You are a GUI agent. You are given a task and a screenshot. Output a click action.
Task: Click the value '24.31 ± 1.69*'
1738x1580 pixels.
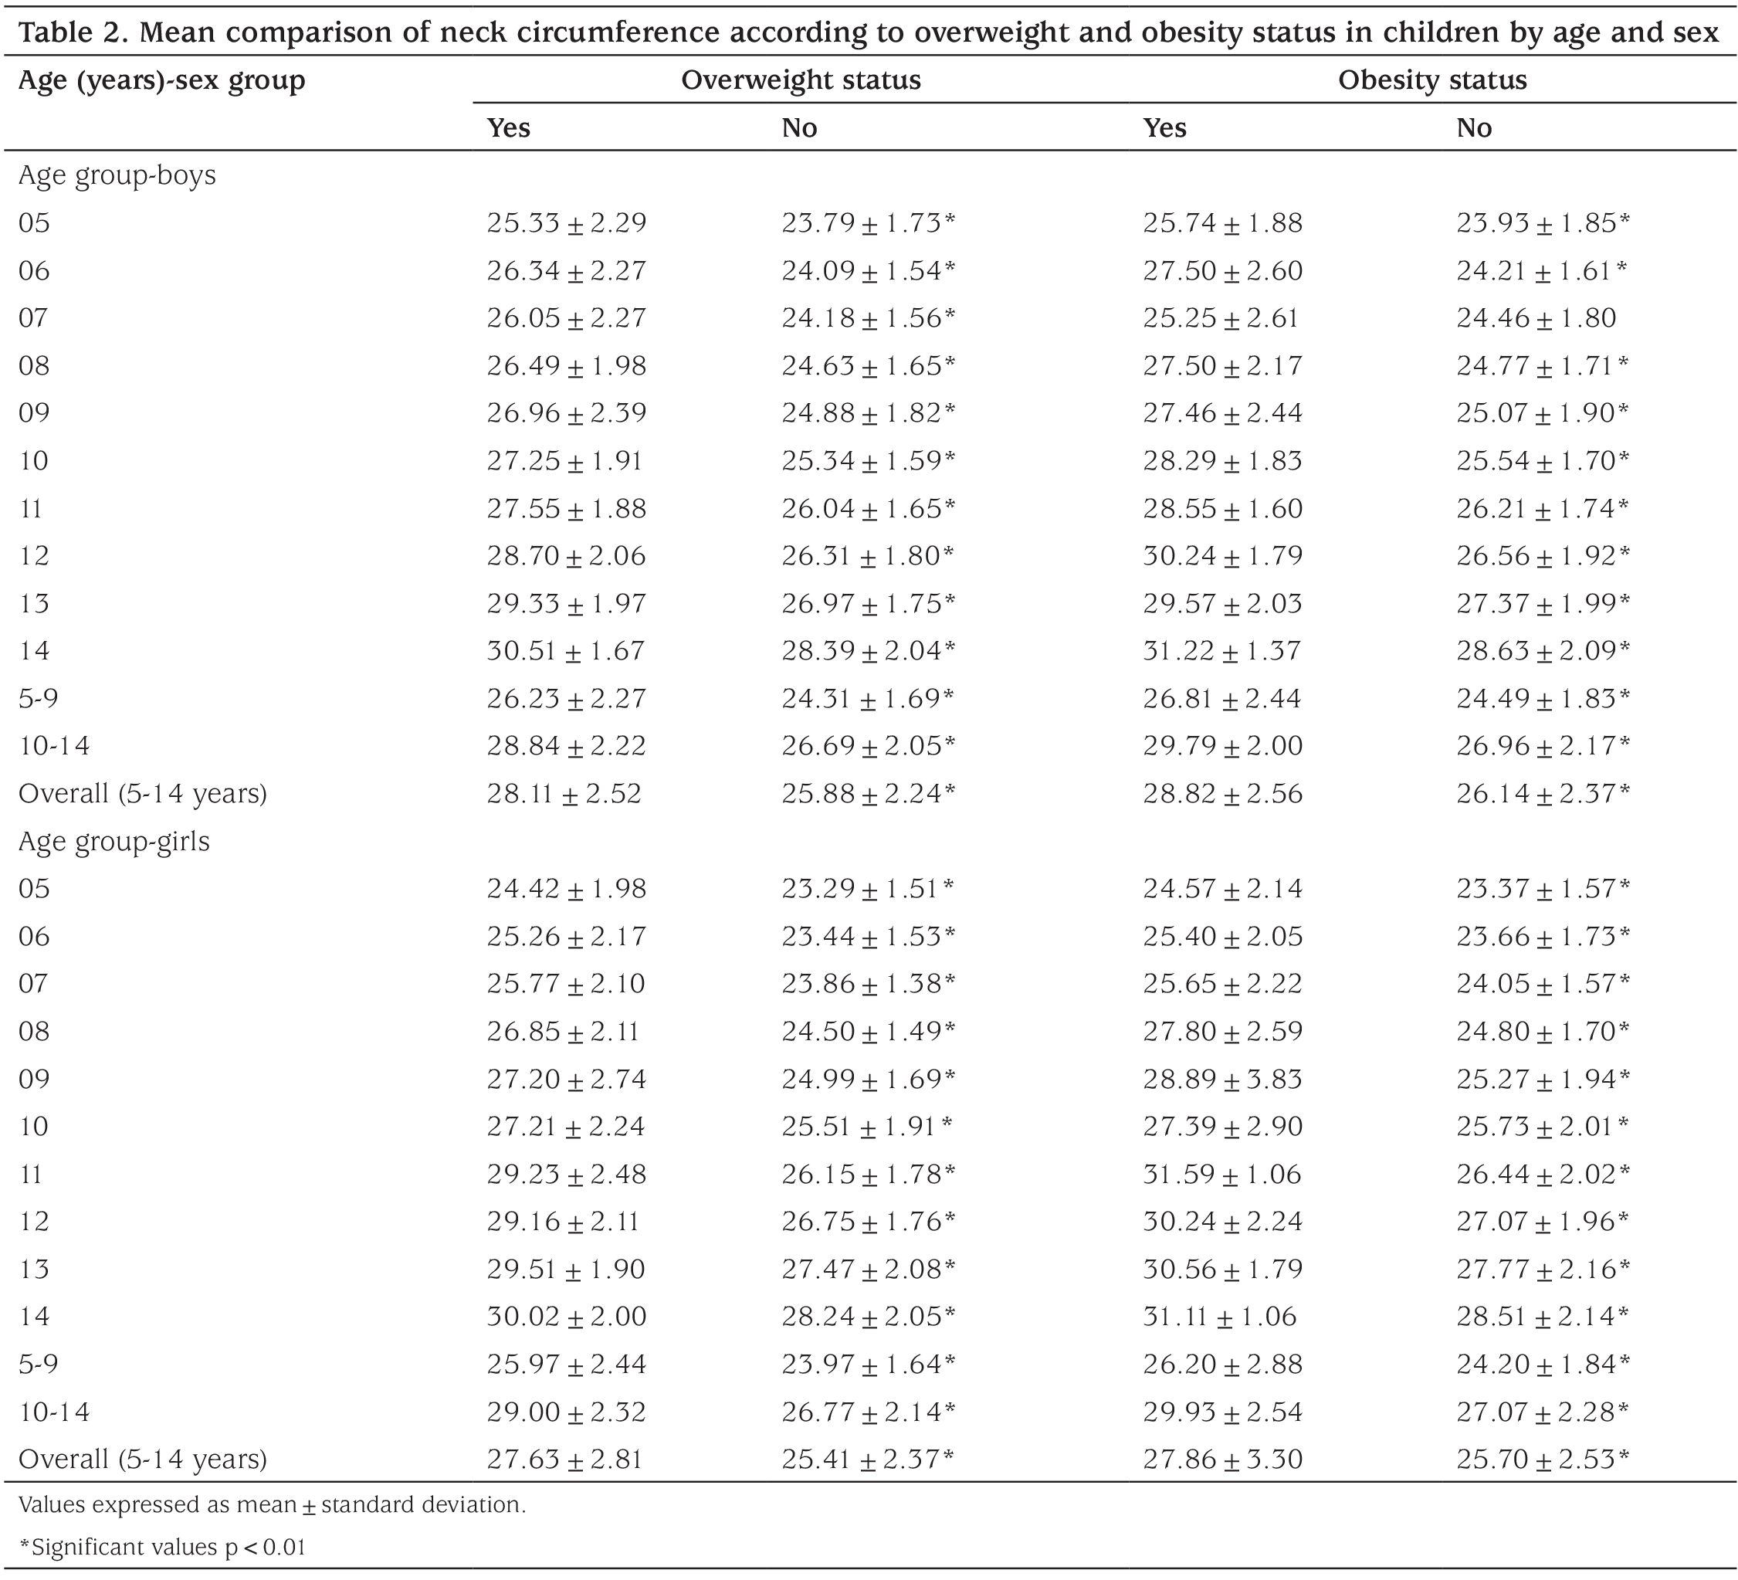868,699
